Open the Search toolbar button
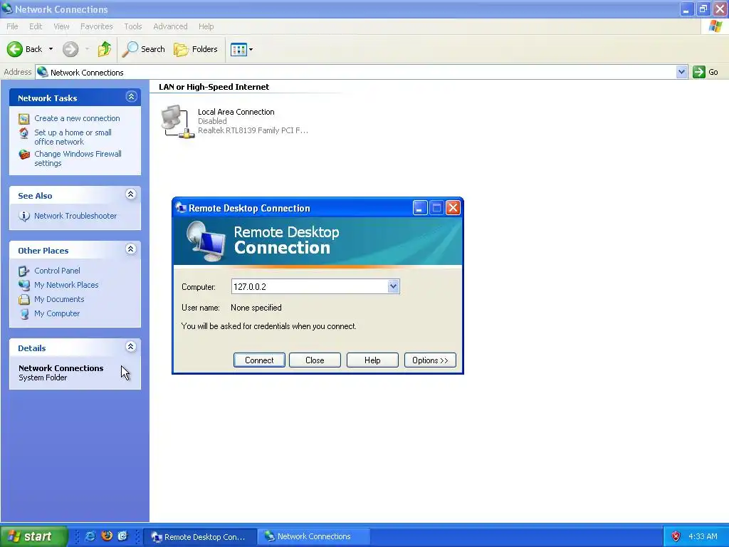This screenshot has height=547, width=729. coord(143,49)
